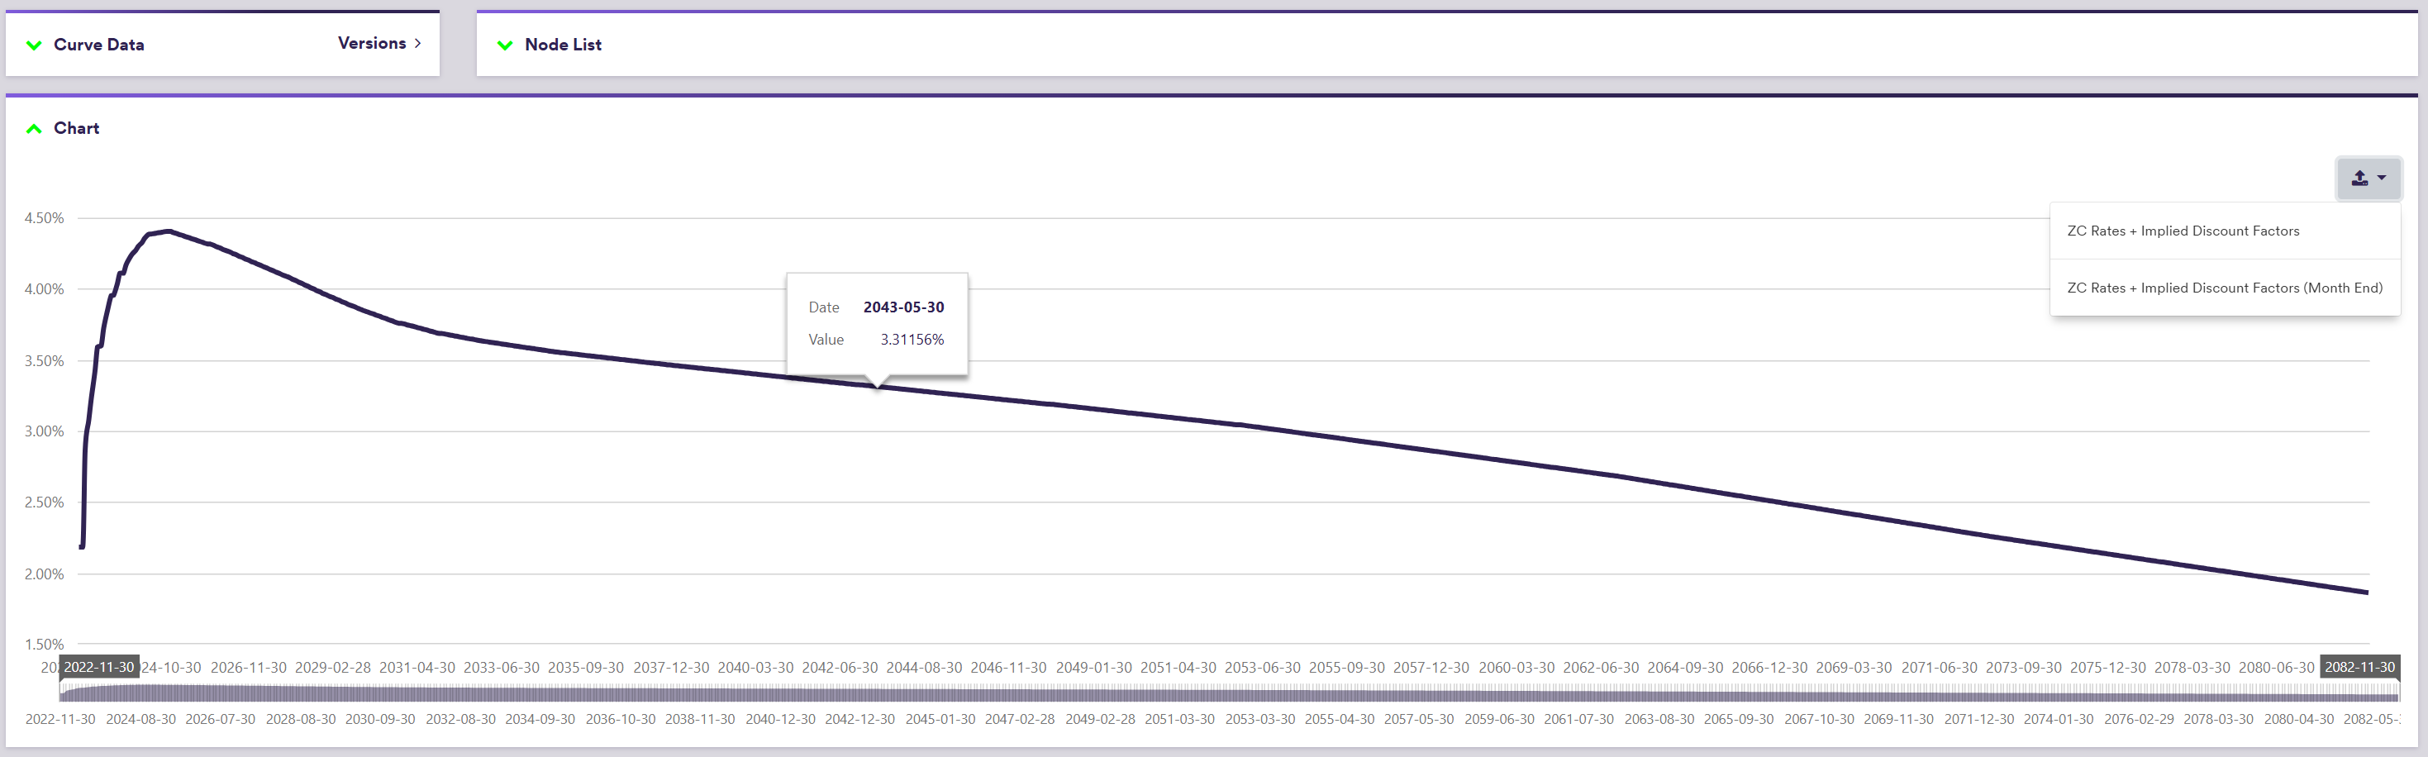
Task: Choose ZC Rates + Implied Discount Factors (Month End)
Action: pyautogui.click(x=2225, y=288)
